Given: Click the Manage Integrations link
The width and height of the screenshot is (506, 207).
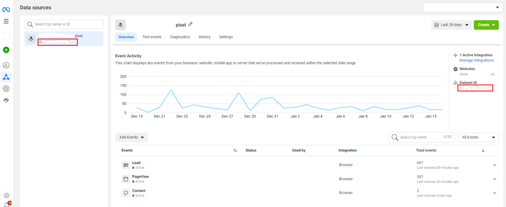Looking at the screenshot, I should [x=476, y=60].
